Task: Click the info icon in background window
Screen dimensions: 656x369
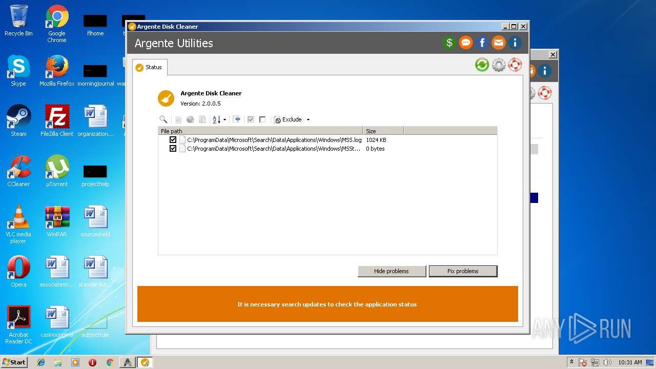Action: click(x=544, y=71)
